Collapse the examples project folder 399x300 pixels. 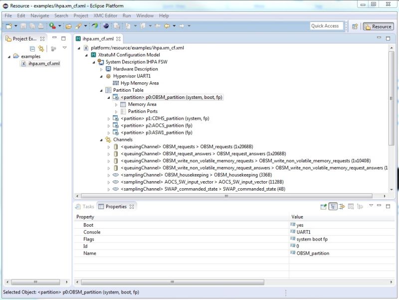click(x=9, y=56)
